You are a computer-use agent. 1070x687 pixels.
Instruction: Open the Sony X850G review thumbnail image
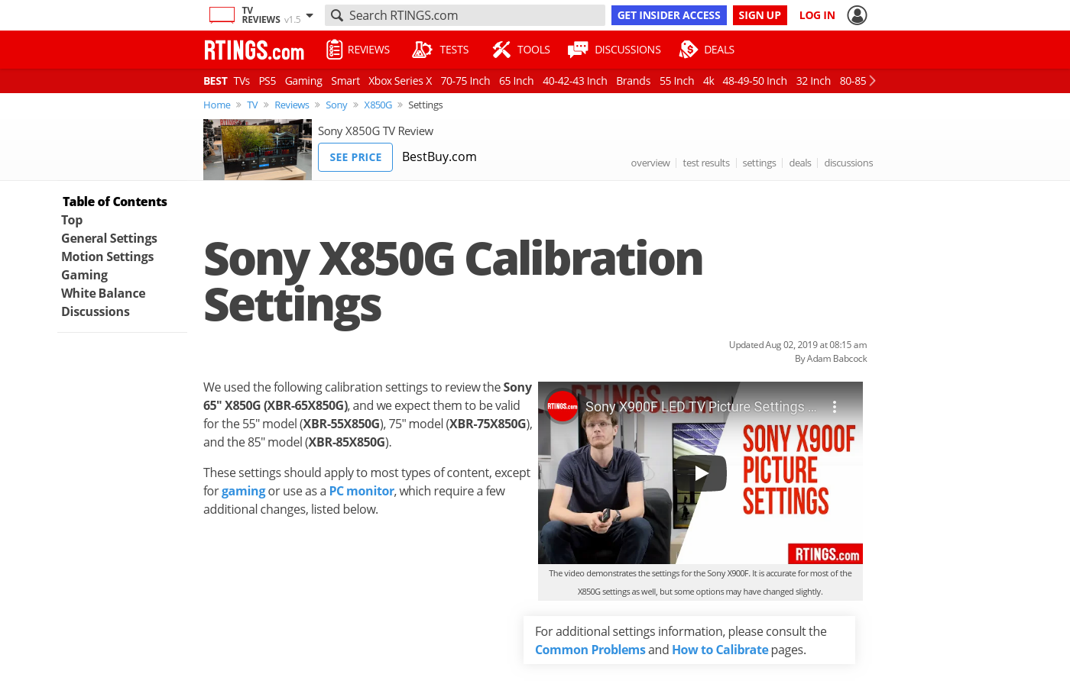[x=258, y=150]
